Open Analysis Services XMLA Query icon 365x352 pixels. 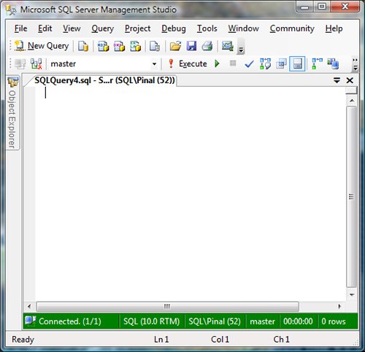[x=136, y=46]
